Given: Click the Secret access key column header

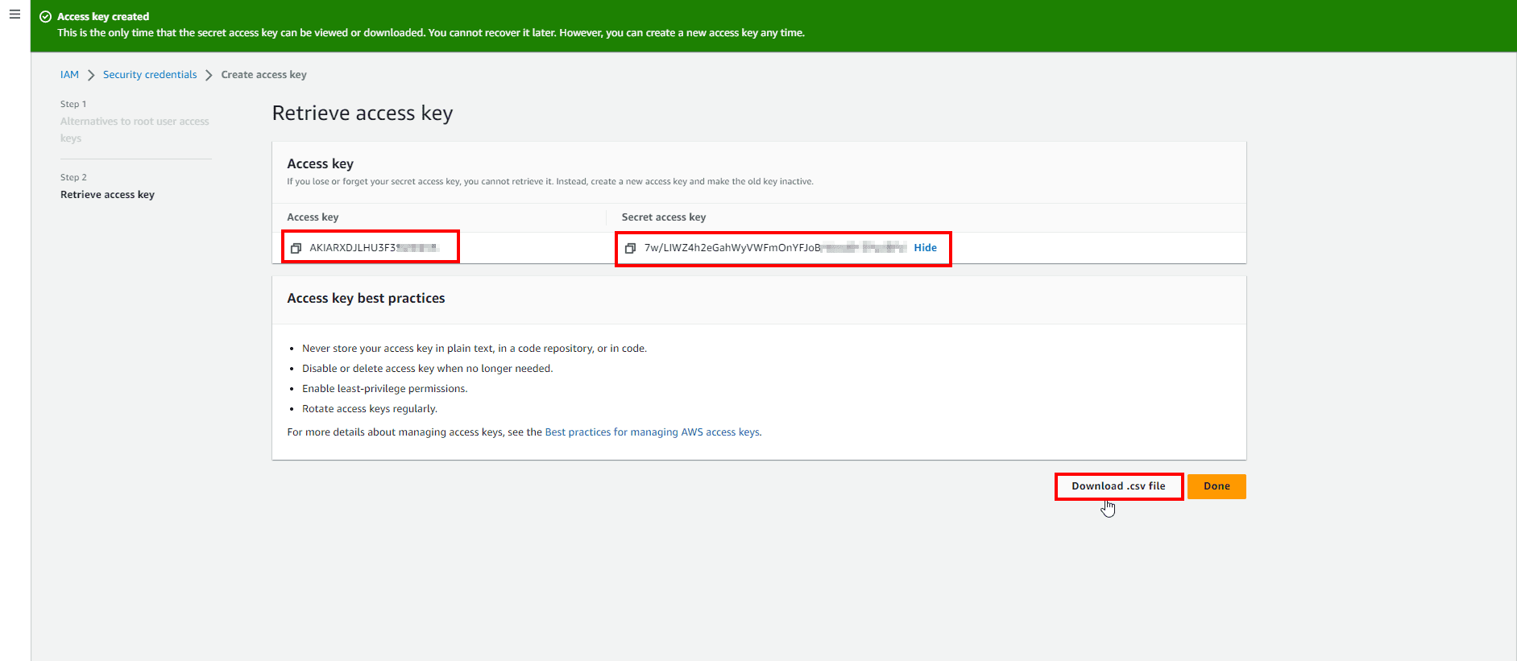Looking at the screenshot, I should point(663,217).
